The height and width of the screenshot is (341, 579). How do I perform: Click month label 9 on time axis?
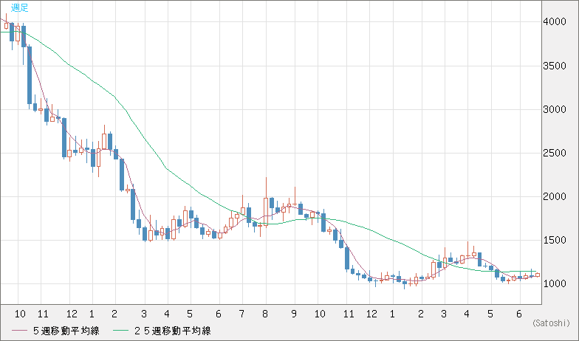tap(294, 314)
